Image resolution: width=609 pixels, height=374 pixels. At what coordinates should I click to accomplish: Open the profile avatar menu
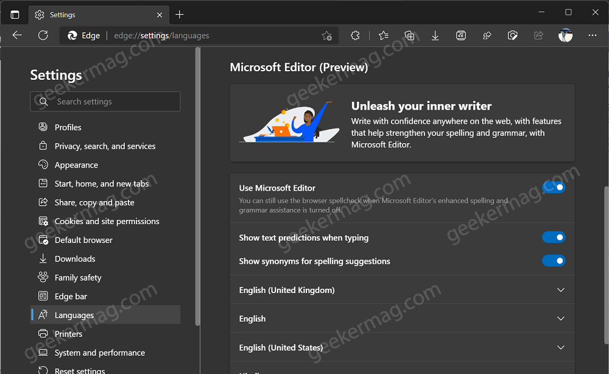(x=566, y=35)
